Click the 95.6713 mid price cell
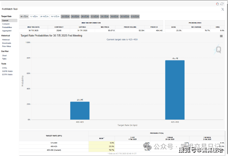228x156 pixels. (x=105, y=30)
